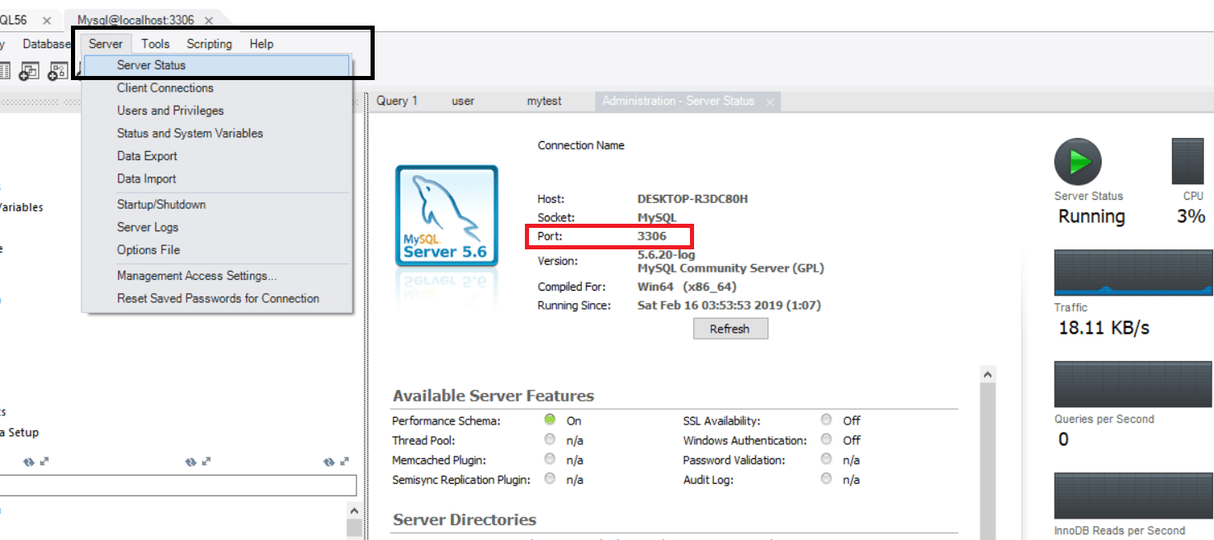Click the Memcached Plugin status indicator
This screenshot has width=1214, height=540.
click(x=550, y=459)
